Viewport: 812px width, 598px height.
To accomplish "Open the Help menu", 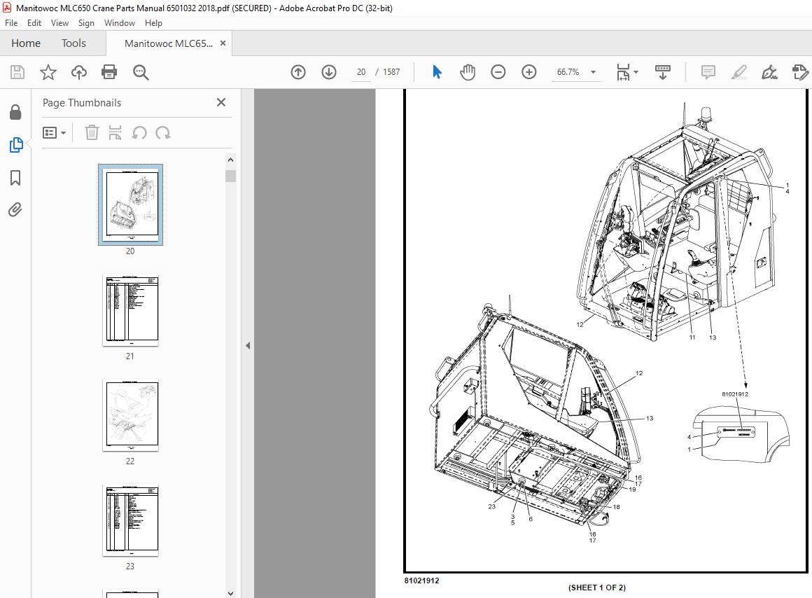I will click(153, 23).
